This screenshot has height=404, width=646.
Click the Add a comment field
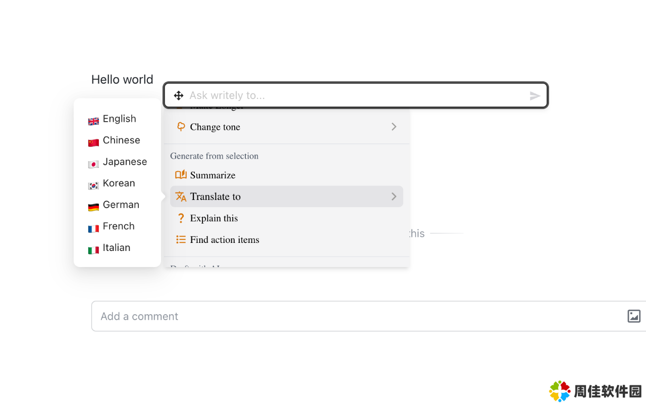coord(353,316)
